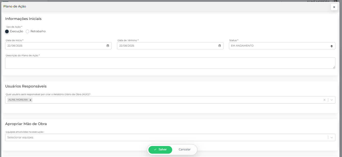
Task: Clear all selected responsible users
Action: tap(324, 100)
